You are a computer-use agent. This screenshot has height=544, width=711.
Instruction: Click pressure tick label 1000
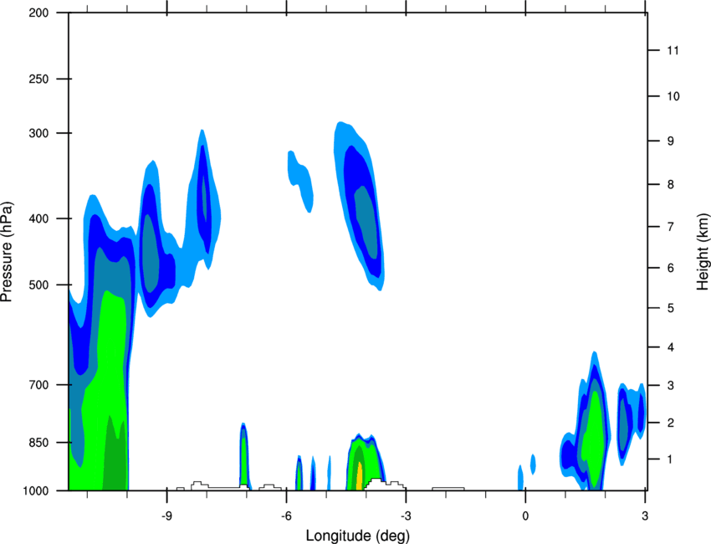pyautogui.click(x=35, y=491)
